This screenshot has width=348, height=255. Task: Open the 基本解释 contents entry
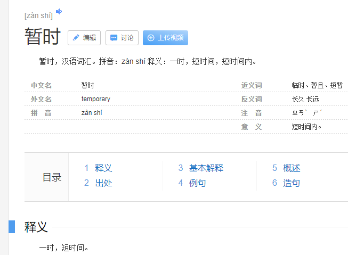206,168
